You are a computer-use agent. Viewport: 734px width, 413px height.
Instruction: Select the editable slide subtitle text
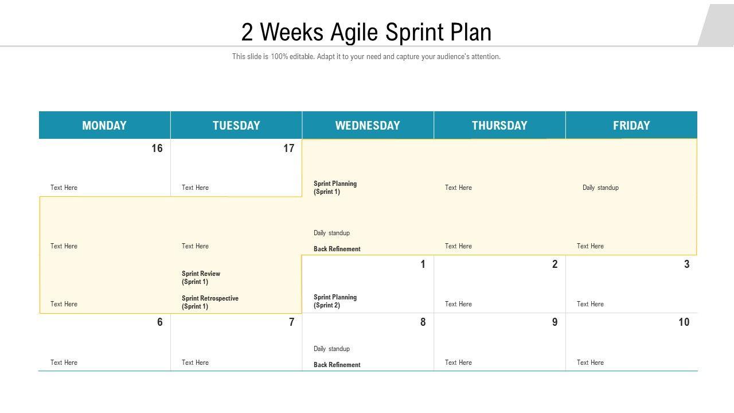366,57
